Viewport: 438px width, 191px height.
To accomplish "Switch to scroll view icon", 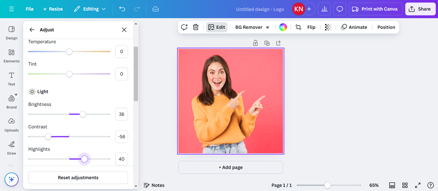I will (x=392, y=185).
